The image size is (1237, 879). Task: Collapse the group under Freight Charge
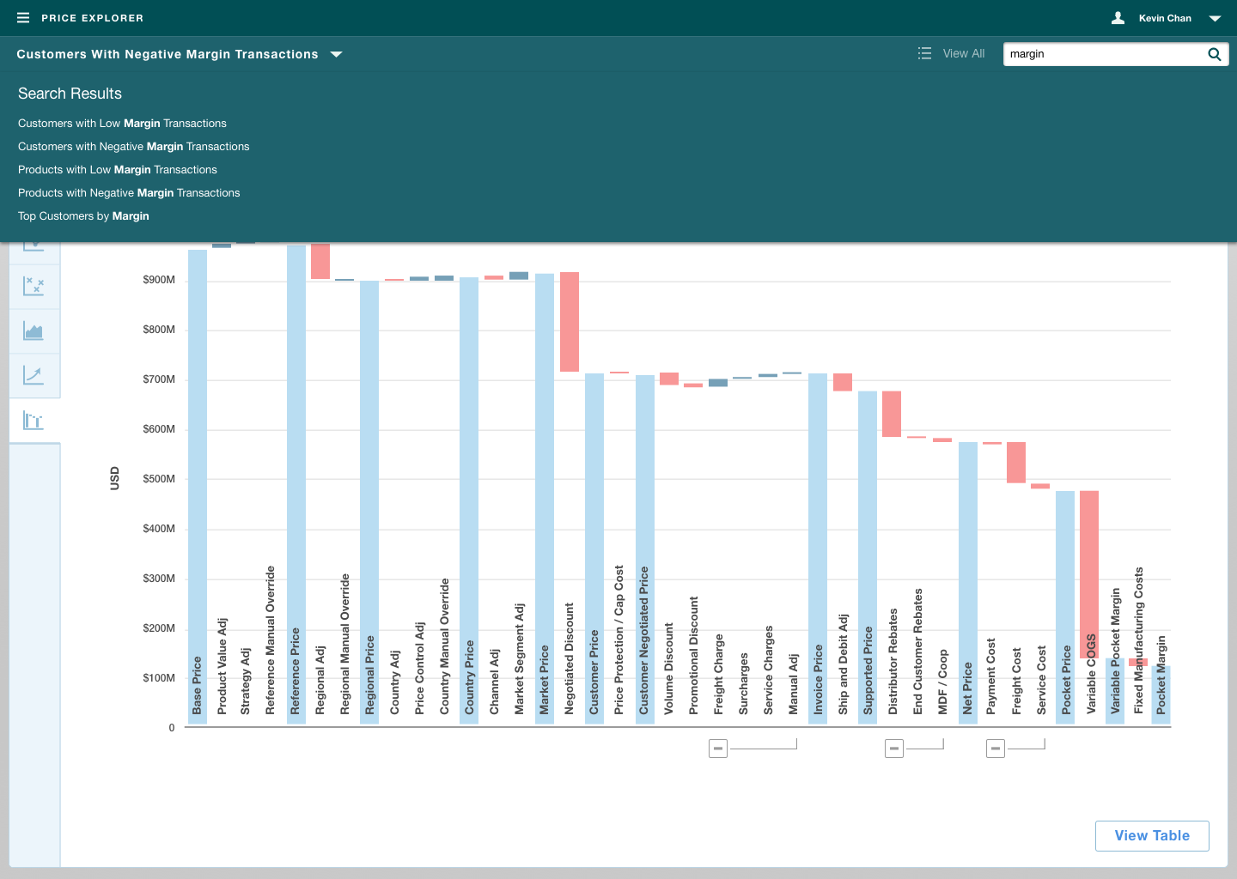pyautogui.click(x=718, y=749)
